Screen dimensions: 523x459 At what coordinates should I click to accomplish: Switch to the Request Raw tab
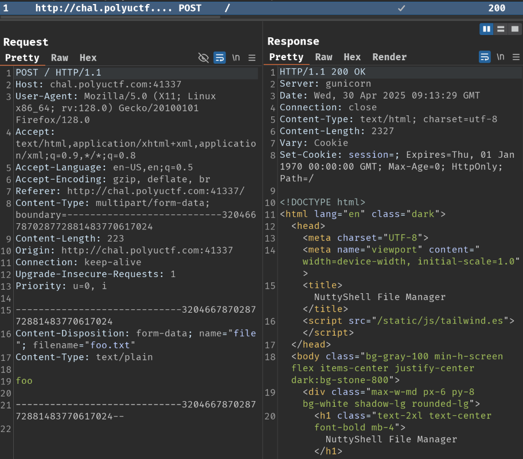[x=60, y=58]
